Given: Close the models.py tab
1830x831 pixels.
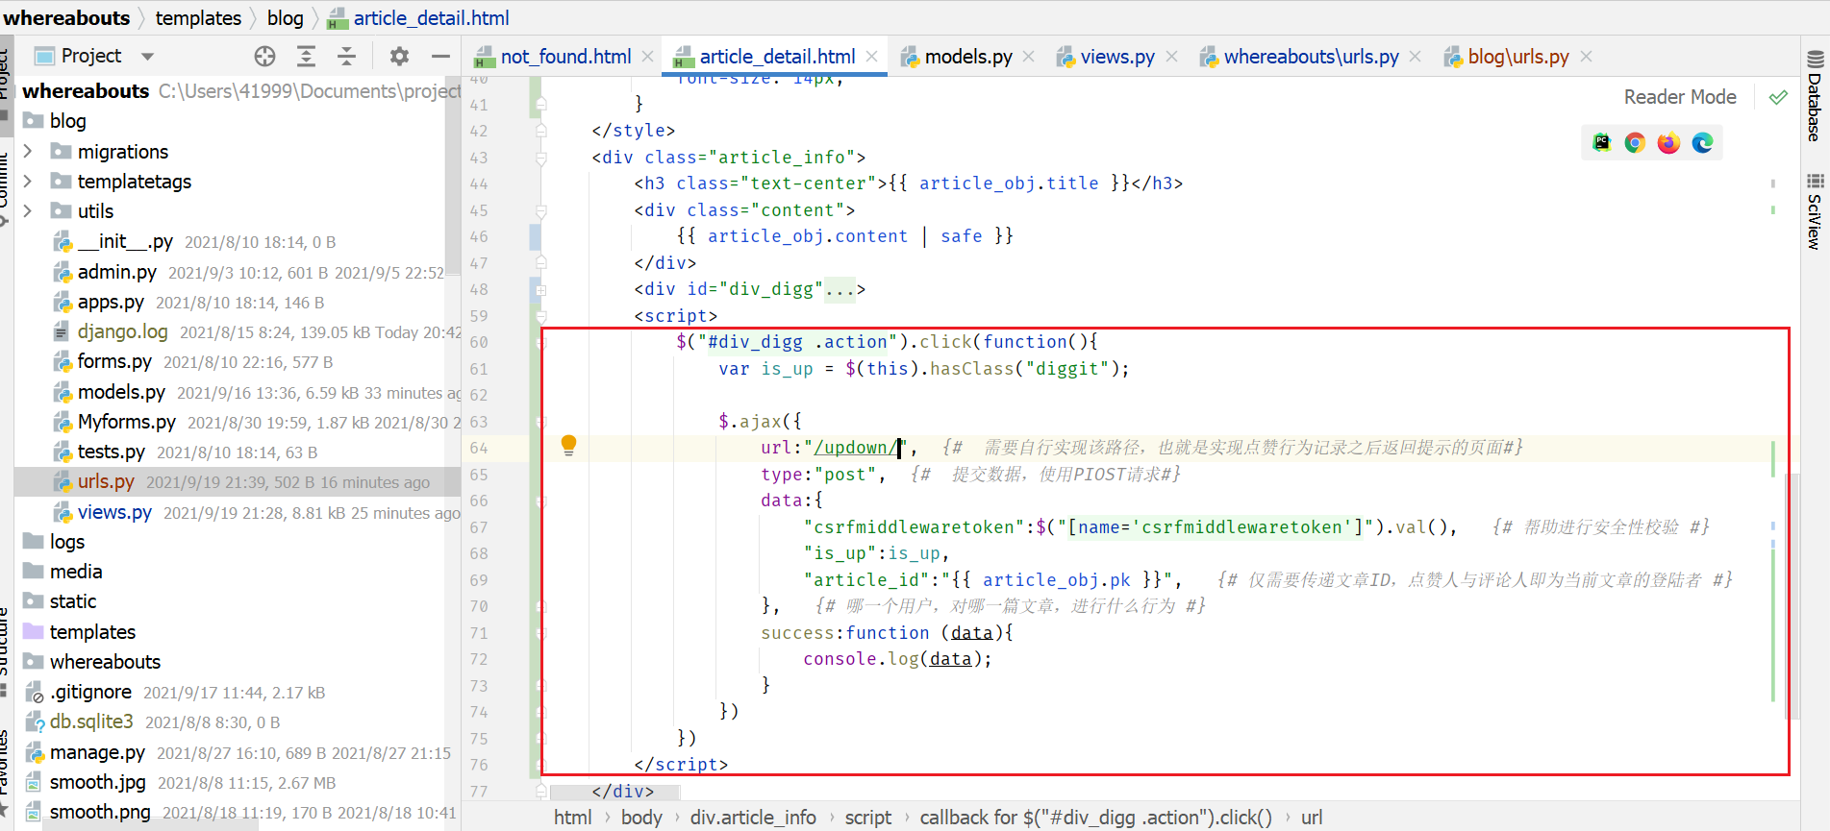Looking at the screenshot, I should (1028, 57).
